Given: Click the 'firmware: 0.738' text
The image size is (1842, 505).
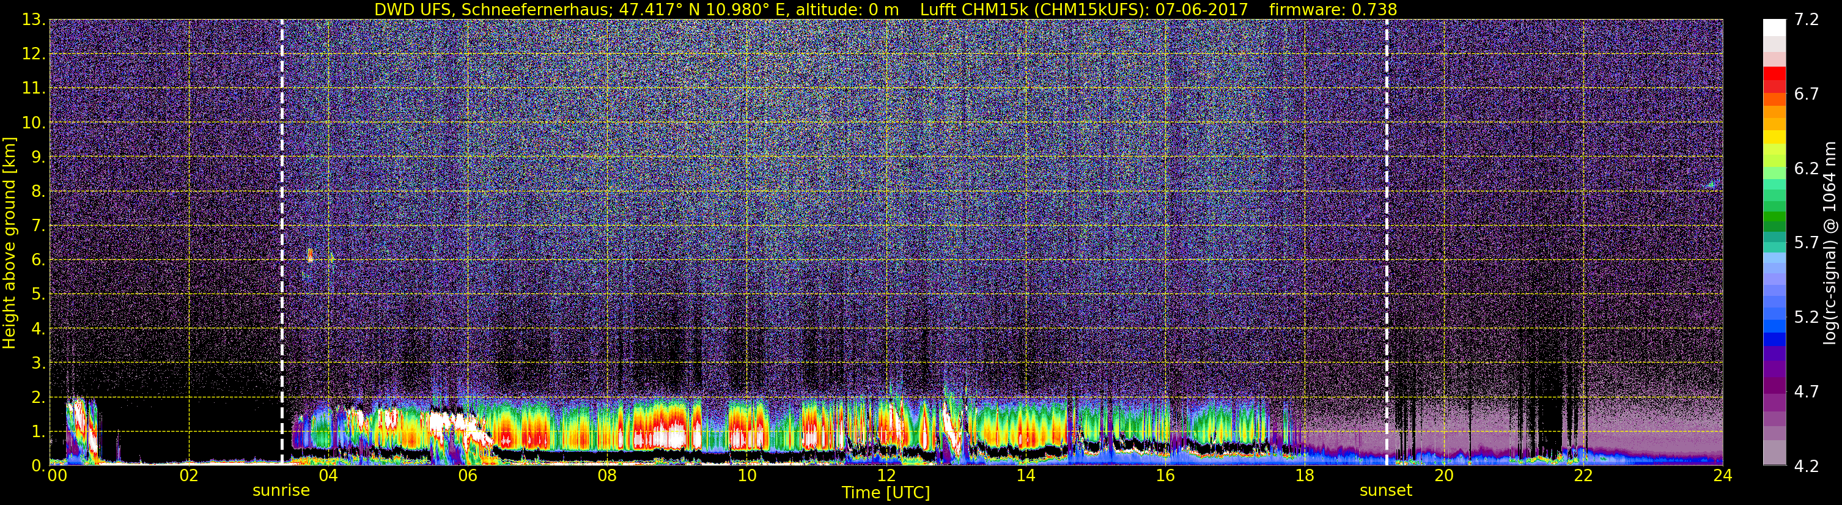Looking at the screenshot, I should [1333, 9].
